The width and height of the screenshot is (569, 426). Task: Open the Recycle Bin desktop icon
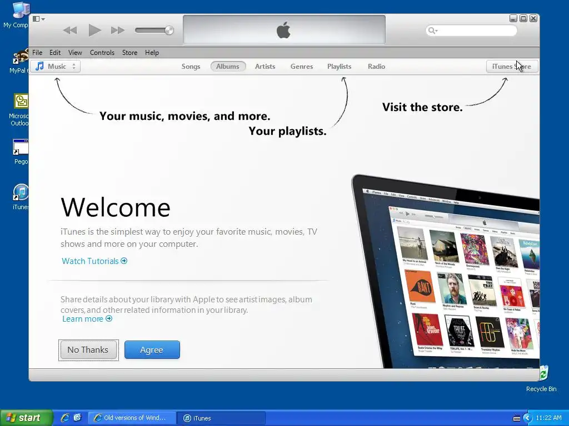point(541,378)
